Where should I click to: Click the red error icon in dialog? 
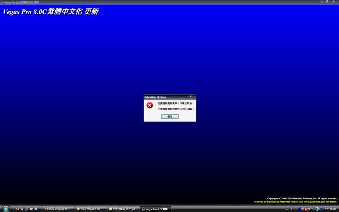[150, 105]
